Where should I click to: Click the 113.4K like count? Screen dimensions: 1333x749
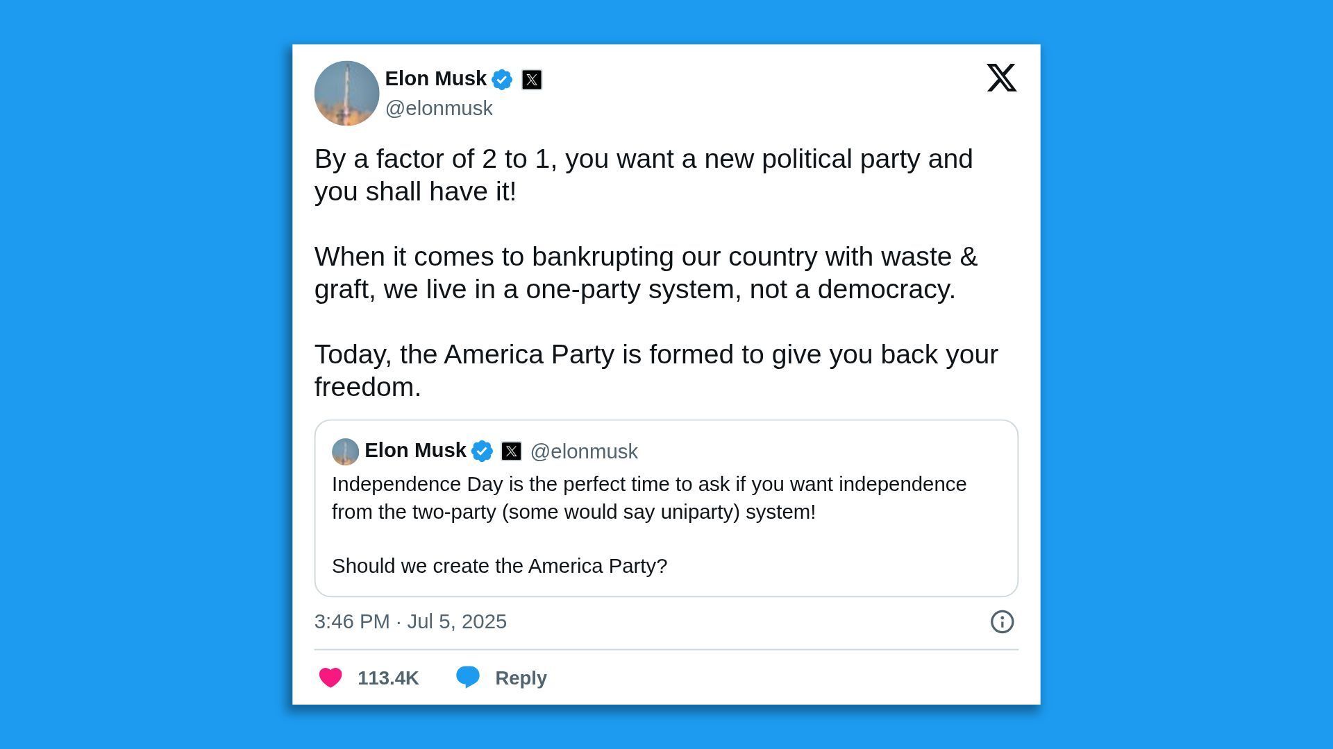click(x=388, y=678)
